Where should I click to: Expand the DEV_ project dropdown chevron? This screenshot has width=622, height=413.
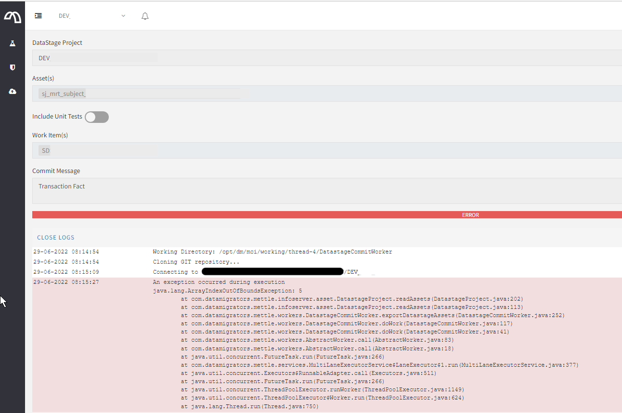123,15
